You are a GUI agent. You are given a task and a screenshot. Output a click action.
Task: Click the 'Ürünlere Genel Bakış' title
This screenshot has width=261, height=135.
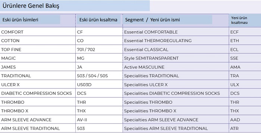click(31, 6)
